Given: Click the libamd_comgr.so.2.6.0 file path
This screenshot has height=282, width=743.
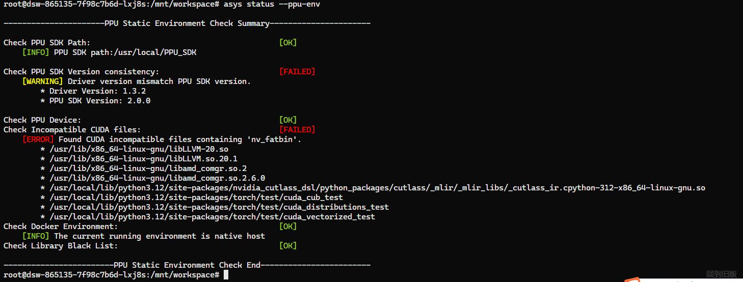Looking at the screenshot, I should pyautogui.click(x=157, y=178).
